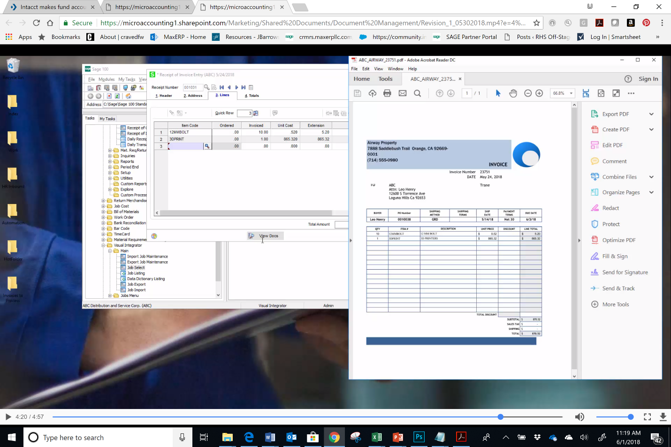Open the Redact tool
This screenshot has width=671, height=447.
610,208
